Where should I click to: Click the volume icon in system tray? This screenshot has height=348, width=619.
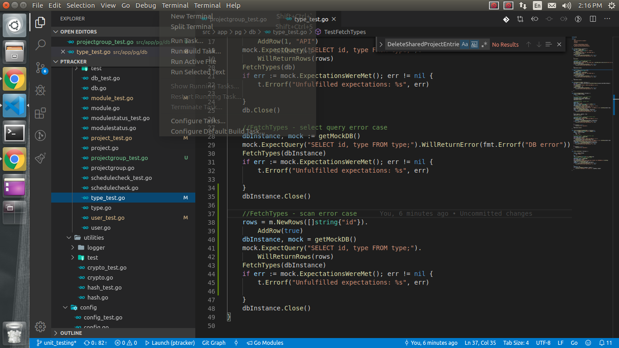[x=566, y=5]
